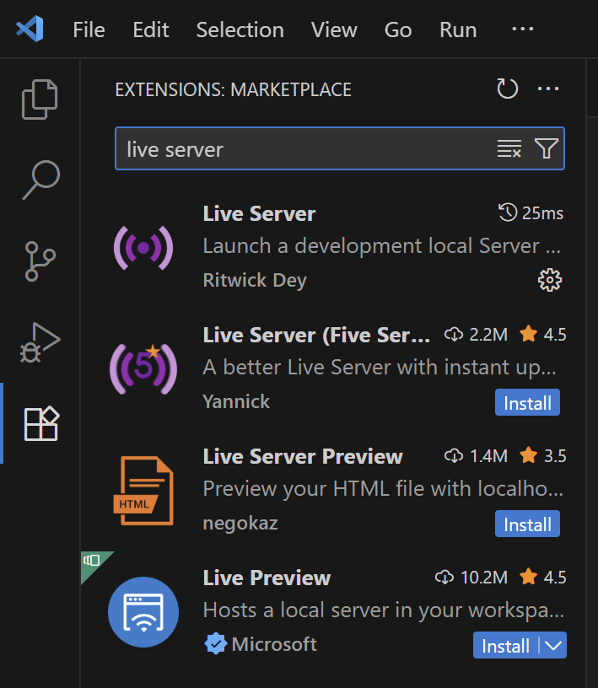This screenshot has width=598, height=688.
Task: Click 'A better Live Server' description
Action: [x=380, y=368]
